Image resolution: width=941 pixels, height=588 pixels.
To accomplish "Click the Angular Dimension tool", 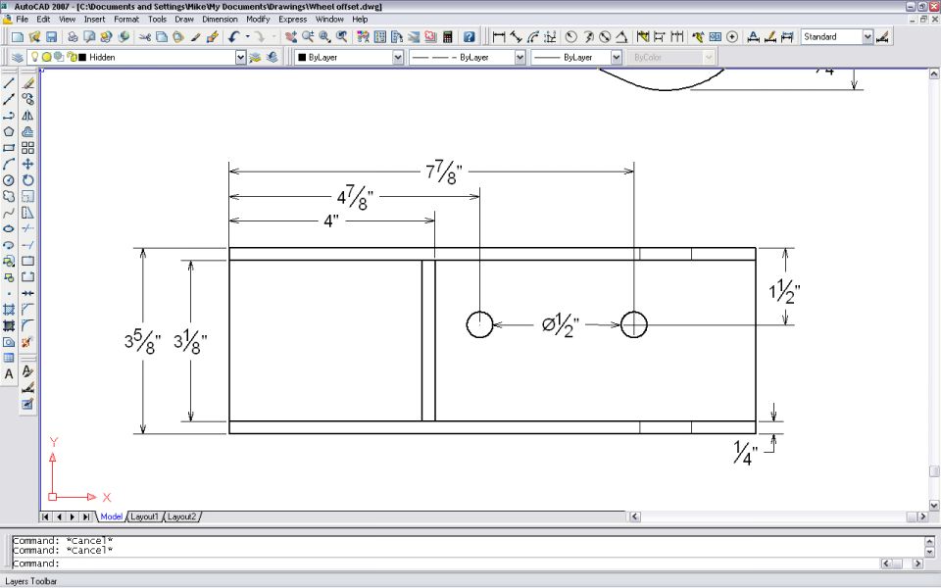I will 621,37.
